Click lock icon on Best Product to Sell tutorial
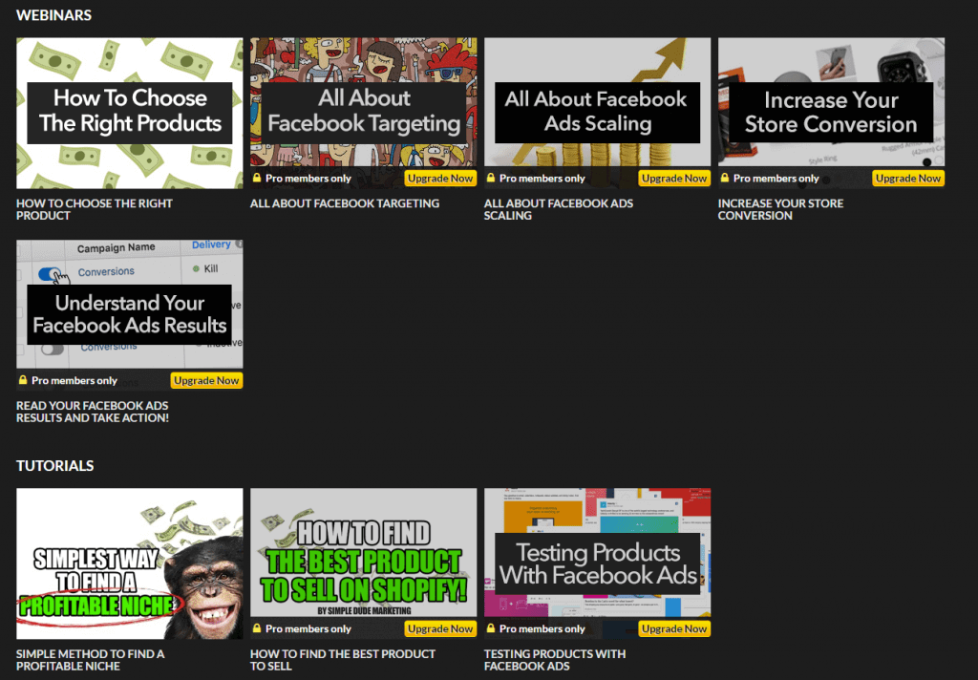Viewport: 978px width, 680px height. [256, 628]
